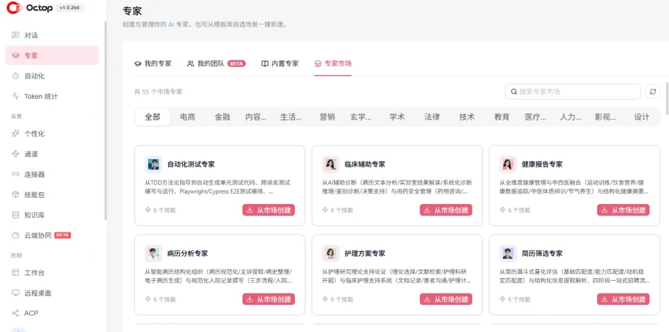
Task: Select 专家 in the sidebar
Action: click(52, 56)
